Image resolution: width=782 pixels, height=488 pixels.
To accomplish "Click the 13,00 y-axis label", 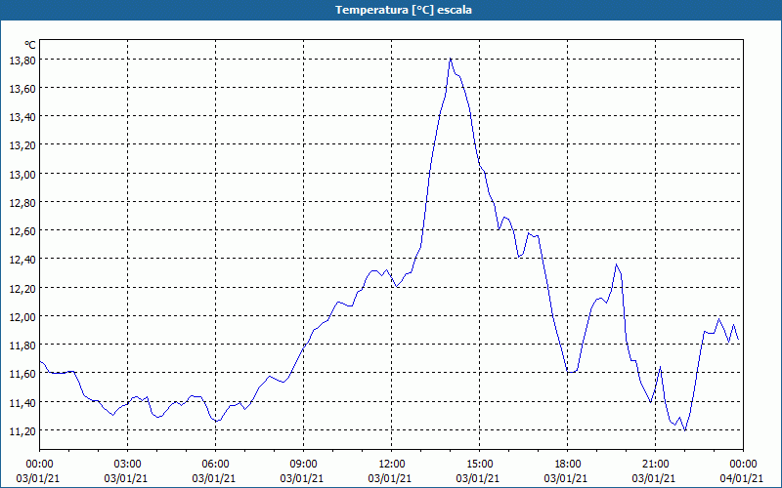I will click(22, 174).
